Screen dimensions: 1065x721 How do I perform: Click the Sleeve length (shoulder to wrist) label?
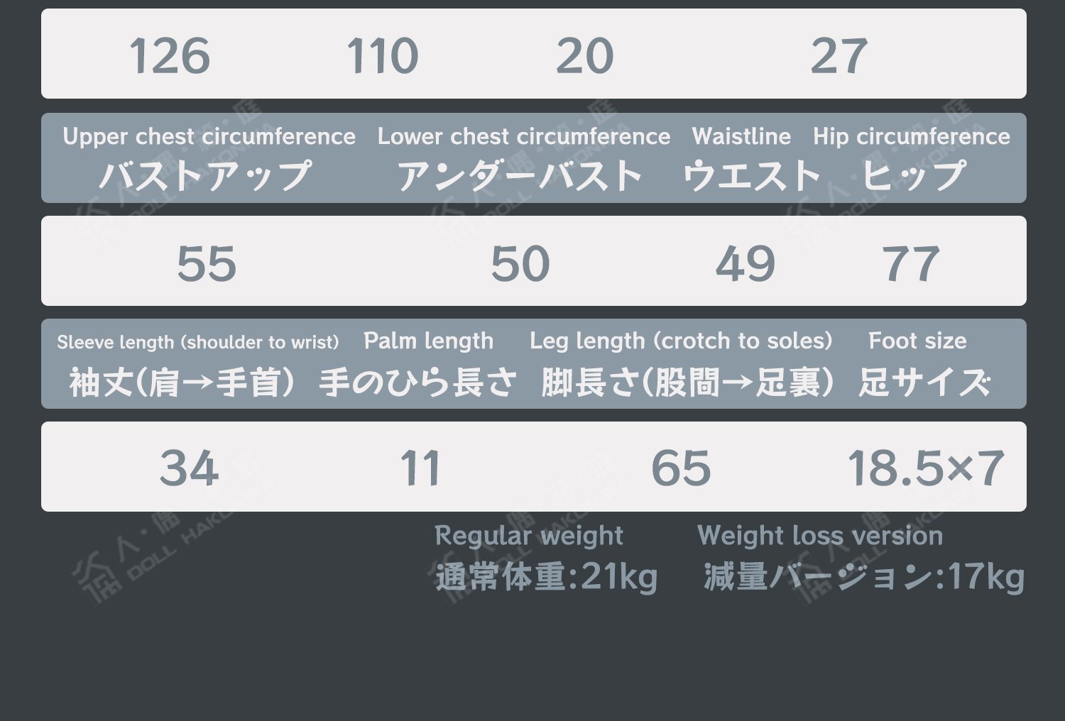(197, 342)
